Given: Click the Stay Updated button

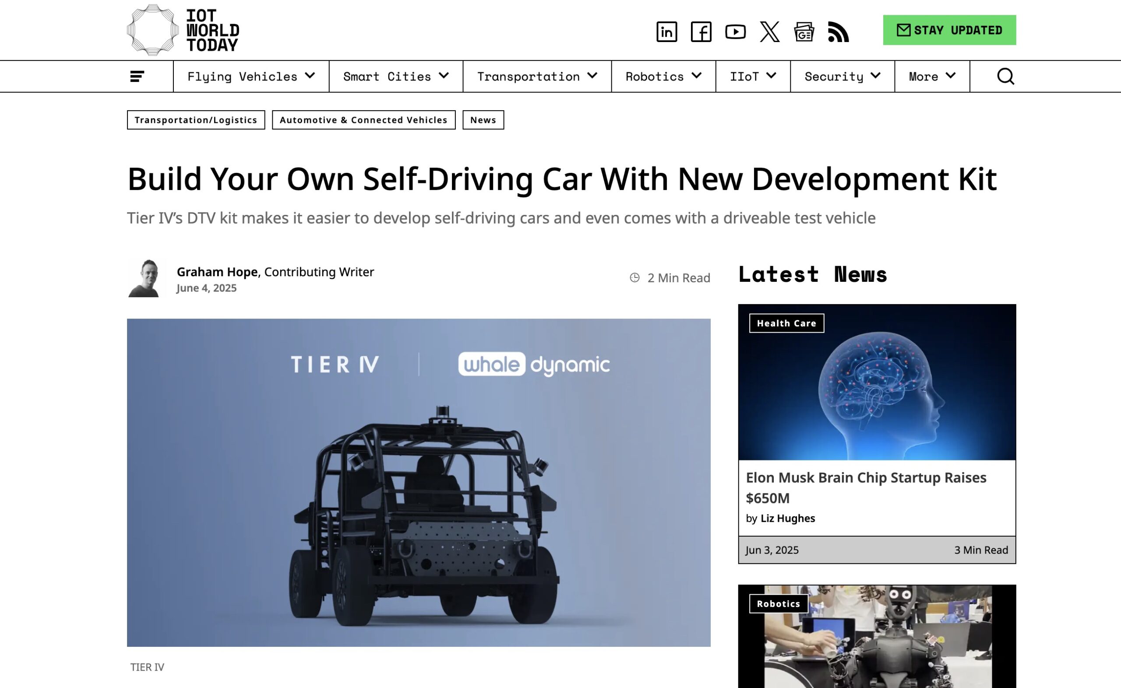Looking at the screenshot, I should [949, 30].
